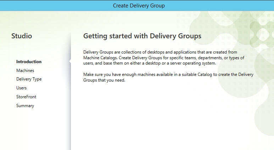
Task: View the Summary step
Action: tap(25, 106)
